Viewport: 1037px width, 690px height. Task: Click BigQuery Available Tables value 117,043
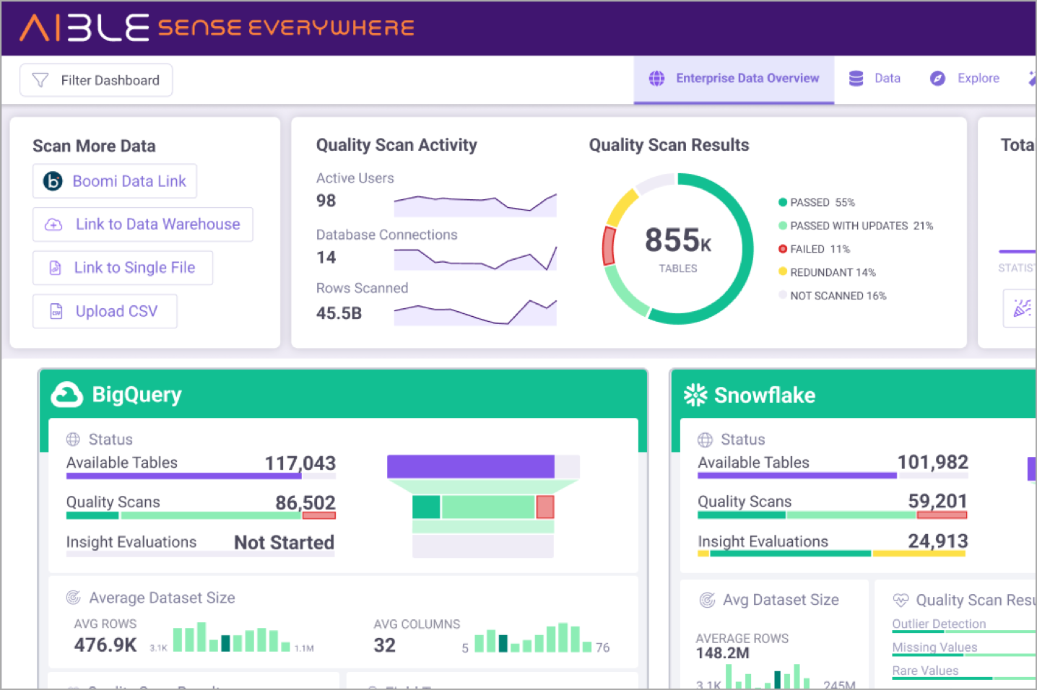click(x=300, y=463)
